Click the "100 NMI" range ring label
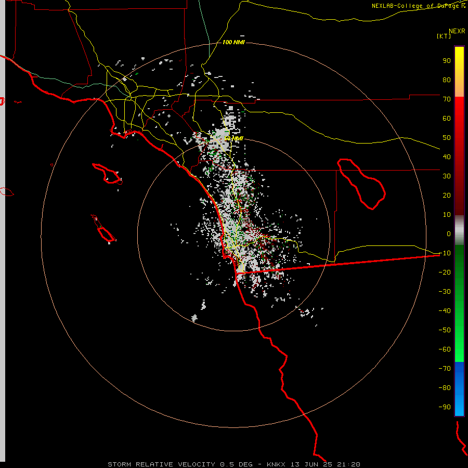468x468 pixels. point(233,42)
